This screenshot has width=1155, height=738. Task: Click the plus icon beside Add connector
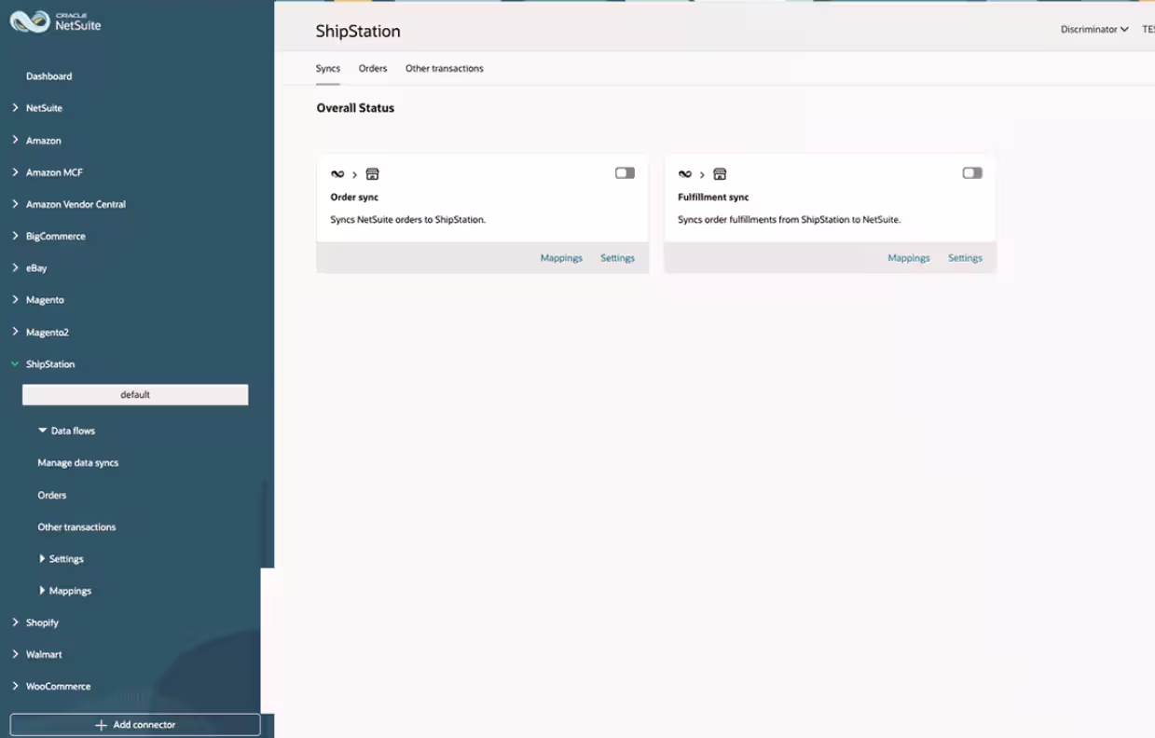101,725
